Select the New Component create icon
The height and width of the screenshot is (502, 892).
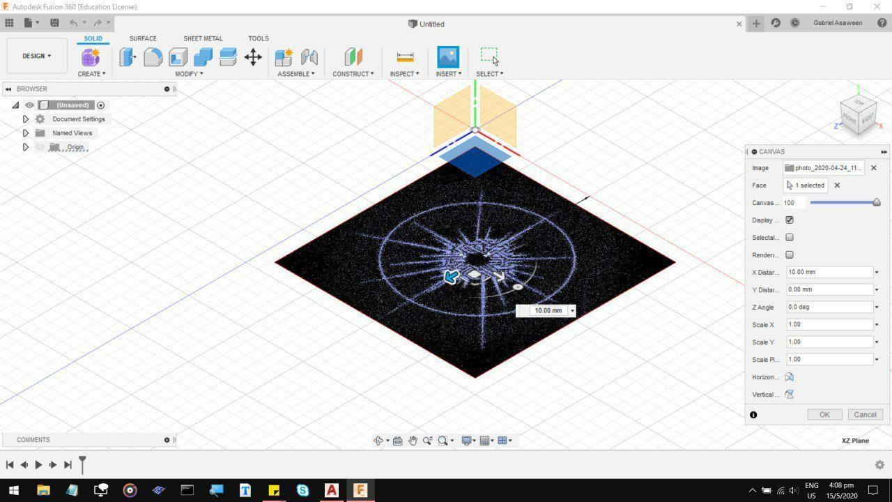pos(91,57)
